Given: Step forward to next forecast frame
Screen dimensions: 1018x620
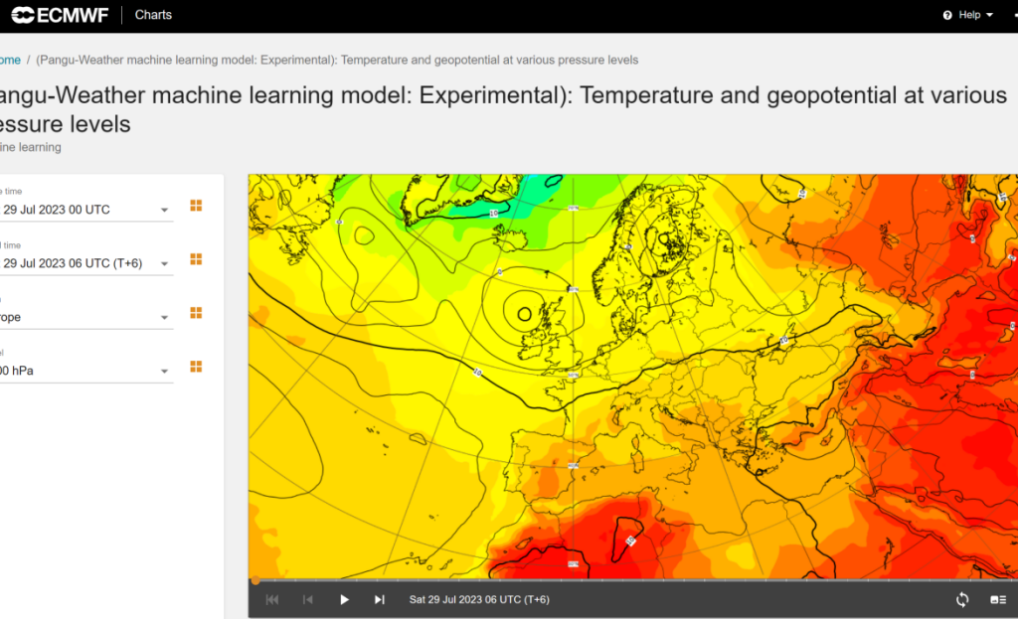Looking at the screenshot, I should point(379,599).
